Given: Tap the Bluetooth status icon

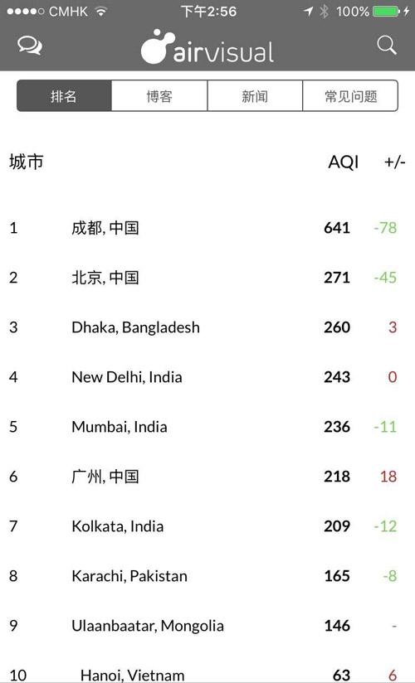Looking at the screenshot, I should point(324,12).
